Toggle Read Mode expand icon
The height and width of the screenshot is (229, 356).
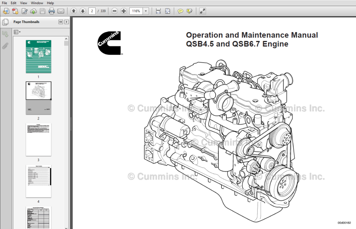point(202,11)
